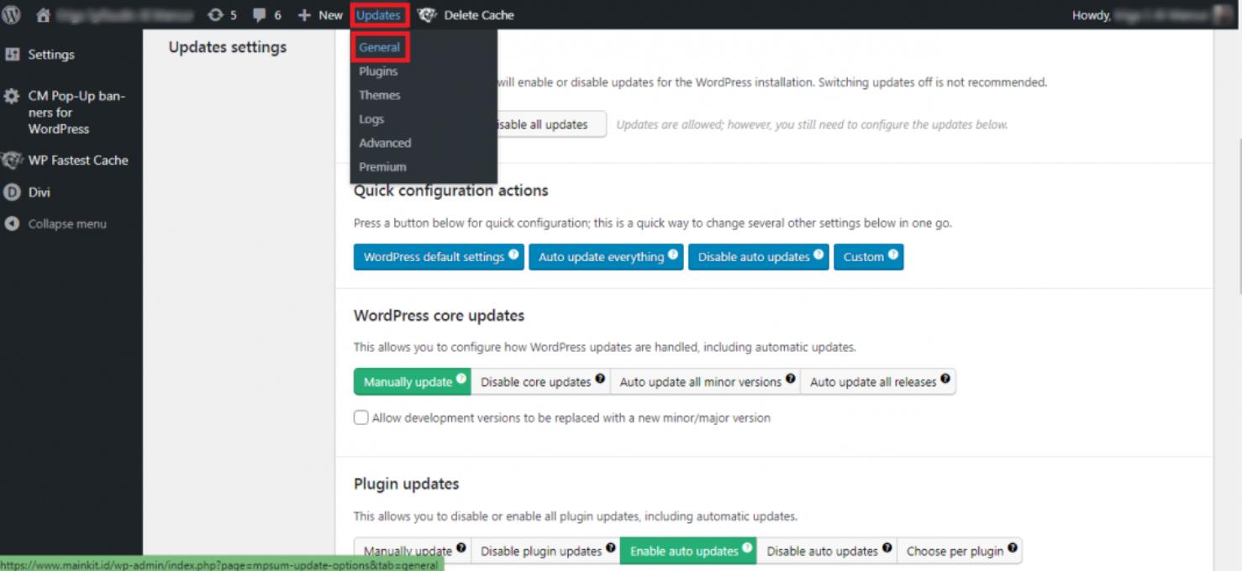Screen dimensions: 1242x571
Task: Select Disable plugin updates option
Action: point(546,551)
